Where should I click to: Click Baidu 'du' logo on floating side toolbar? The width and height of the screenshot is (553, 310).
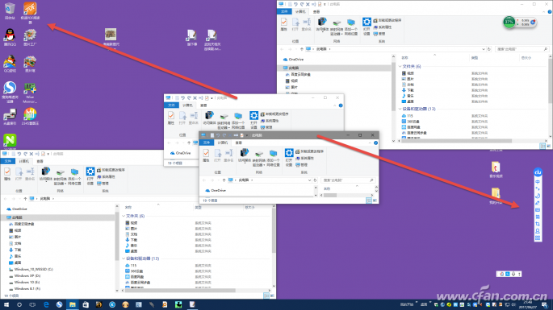538,172
